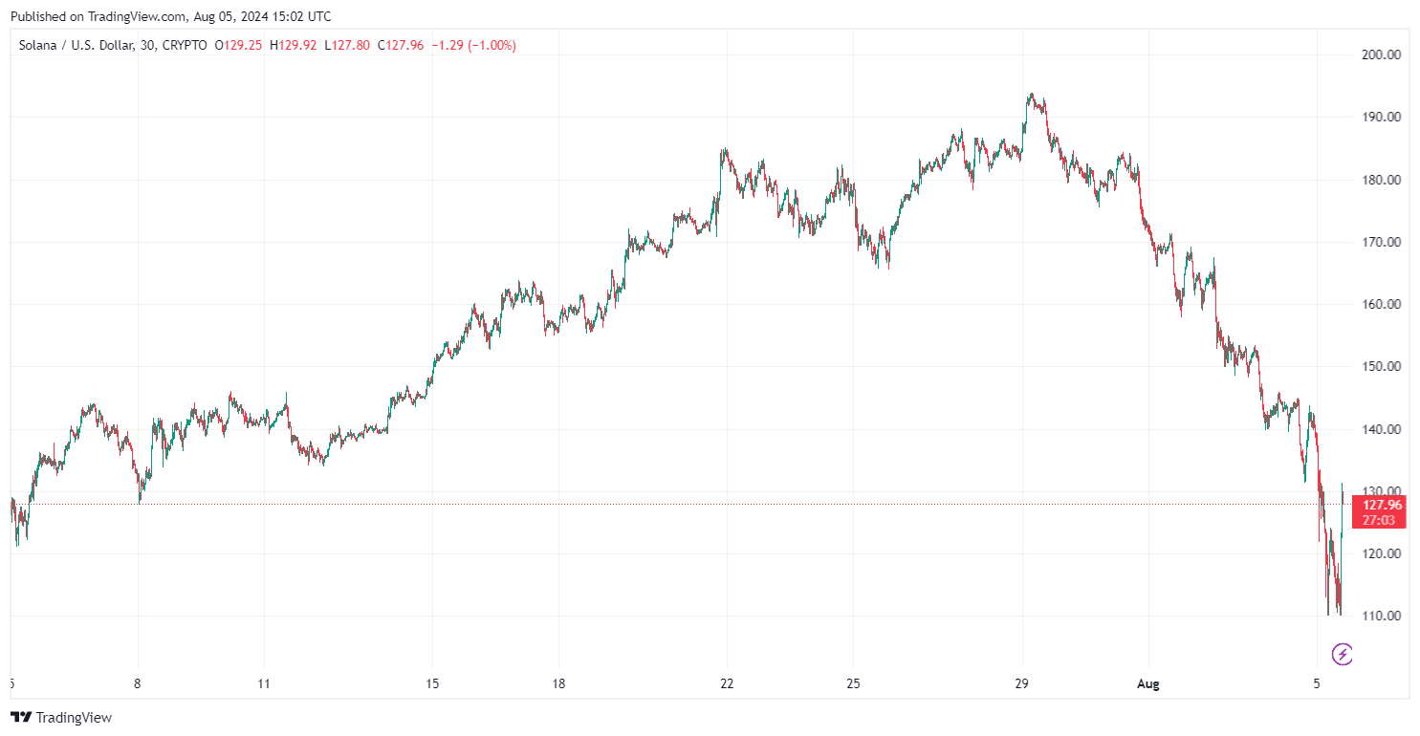Click the '25' date label on time axis
Viewport: 1420px width, 736px height.
pos(854,683)
